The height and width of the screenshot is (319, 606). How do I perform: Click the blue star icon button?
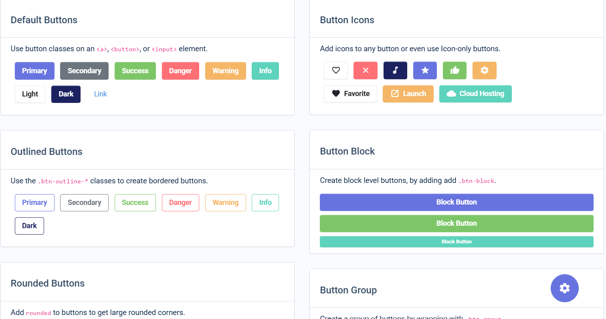425,70
